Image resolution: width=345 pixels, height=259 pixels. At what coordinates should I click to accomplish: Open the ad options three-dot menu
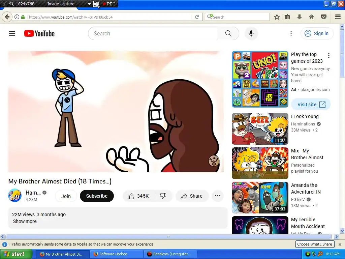coord(329,56)
